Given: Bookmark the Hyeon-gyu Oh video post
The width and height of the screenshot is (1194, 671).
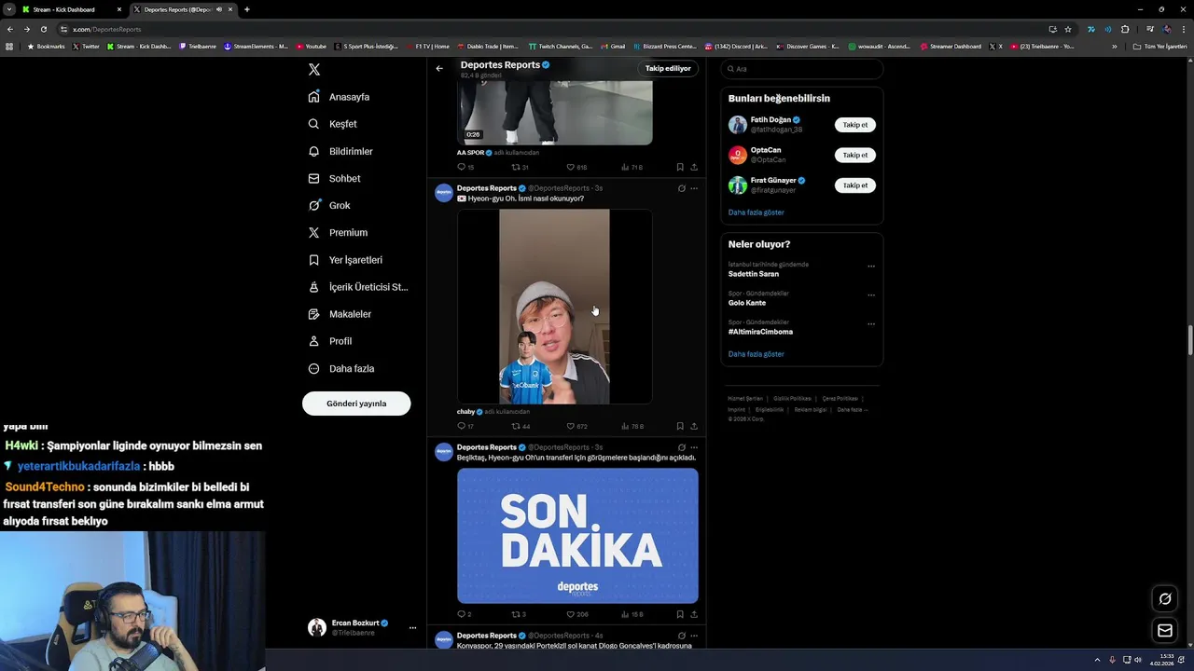Looking at the screenshot, I should pos(680,426).
